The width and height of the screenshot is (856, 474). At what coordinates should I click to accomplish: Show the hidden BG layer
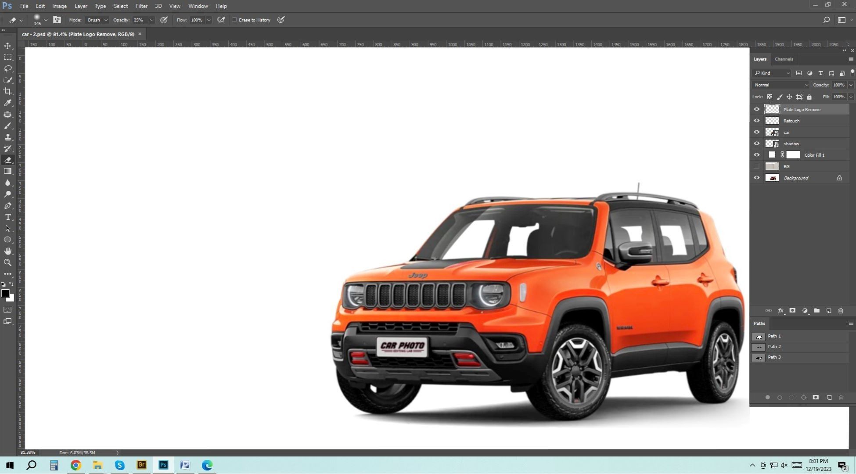pos(756,166)
